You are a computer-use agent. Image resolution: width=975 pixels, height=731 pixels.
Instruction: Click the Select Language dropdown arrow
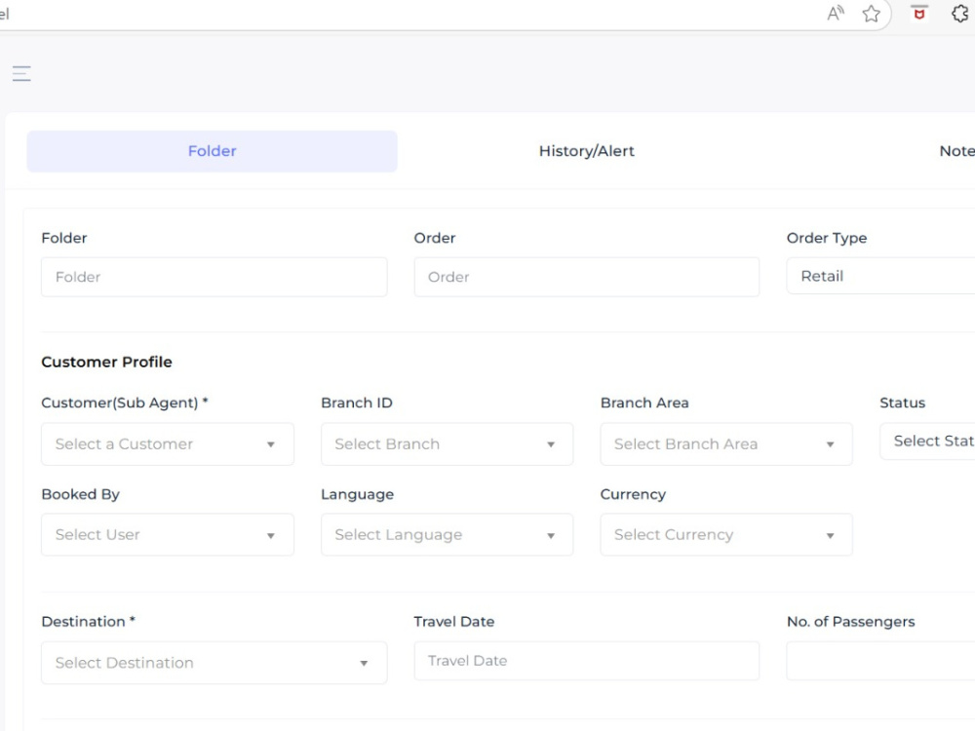[x=550, y=535]
